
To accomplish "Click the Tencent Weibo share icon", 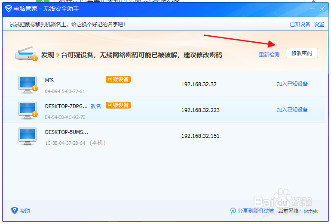I will [233, 211].
